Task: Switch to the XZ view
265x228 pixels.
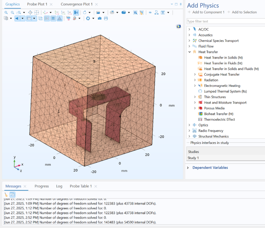Action: click(70, 13)
